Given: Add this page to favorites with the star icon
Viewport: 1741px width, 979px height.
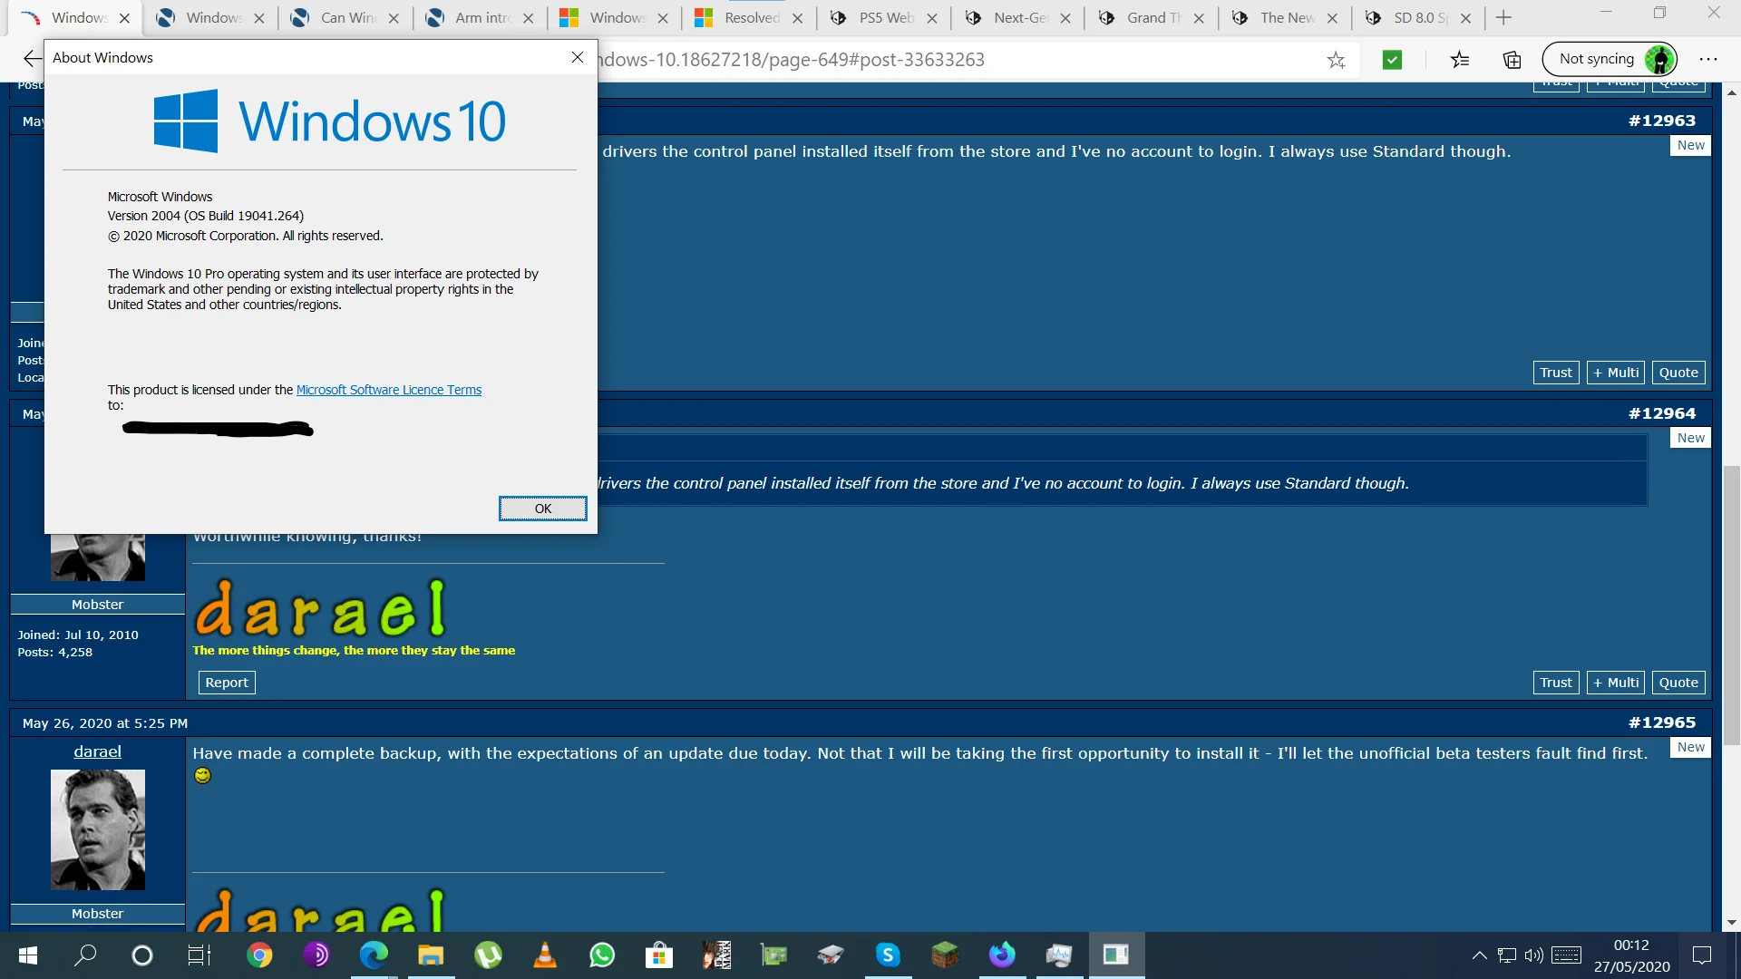Looking at the screenshot, I should (1336, 60).
